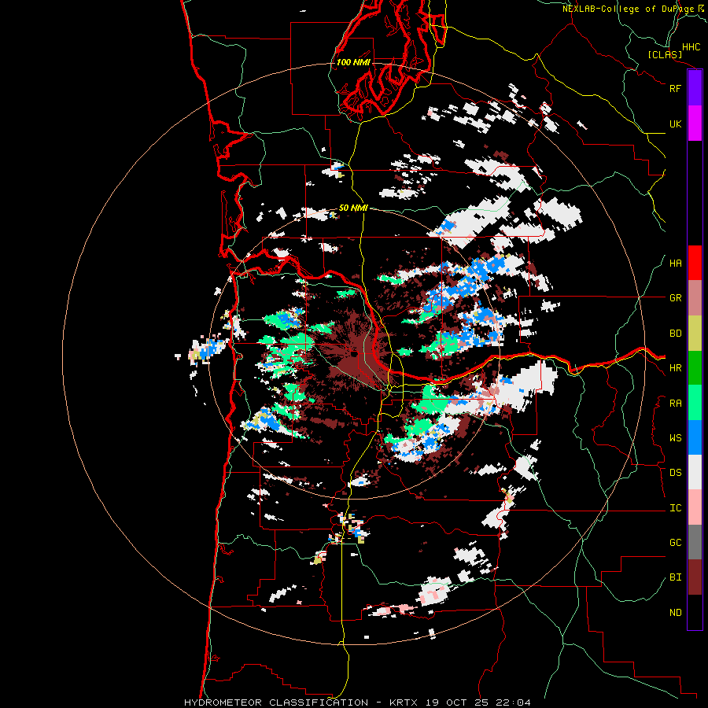
Task: Click the HA legend label
Action: (675, 264)
